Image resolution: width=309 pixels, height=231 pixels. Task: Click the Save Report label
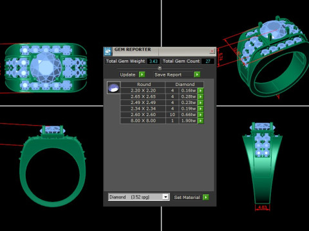pos(168,74)
